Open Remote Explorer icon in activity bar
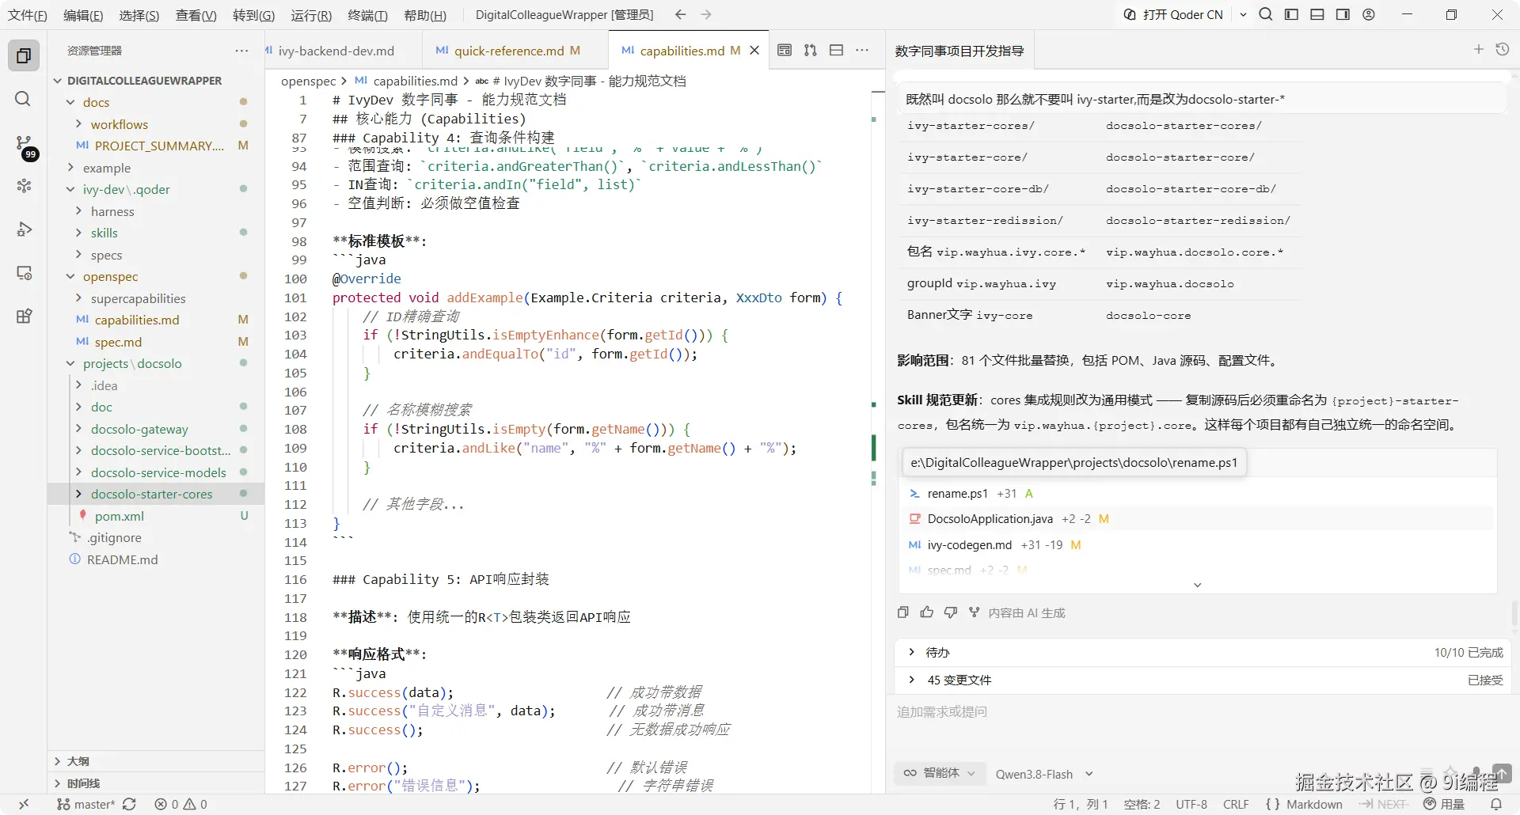 [x=24, y=273]
